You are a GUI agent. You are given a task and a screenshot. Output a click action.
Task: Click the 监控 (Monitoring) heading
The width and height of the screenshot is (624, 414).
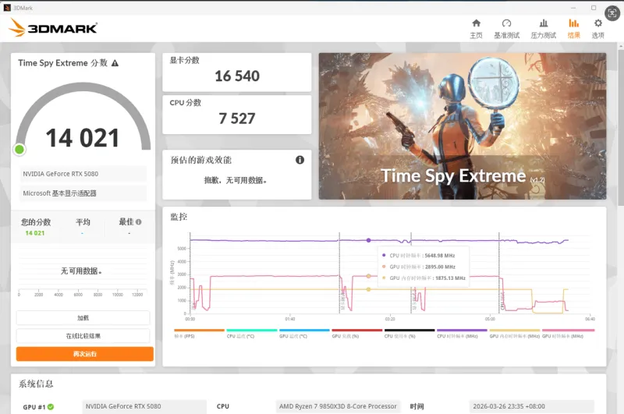click(x=179, y=217)
